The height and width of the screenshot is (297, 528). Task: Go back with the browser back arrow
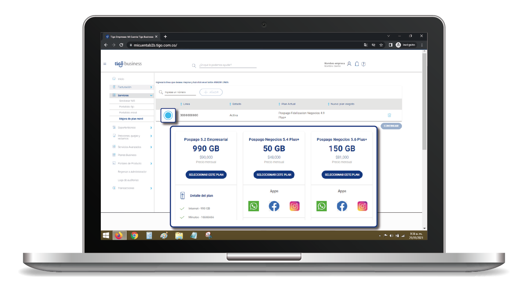click(x=106, y=45)
